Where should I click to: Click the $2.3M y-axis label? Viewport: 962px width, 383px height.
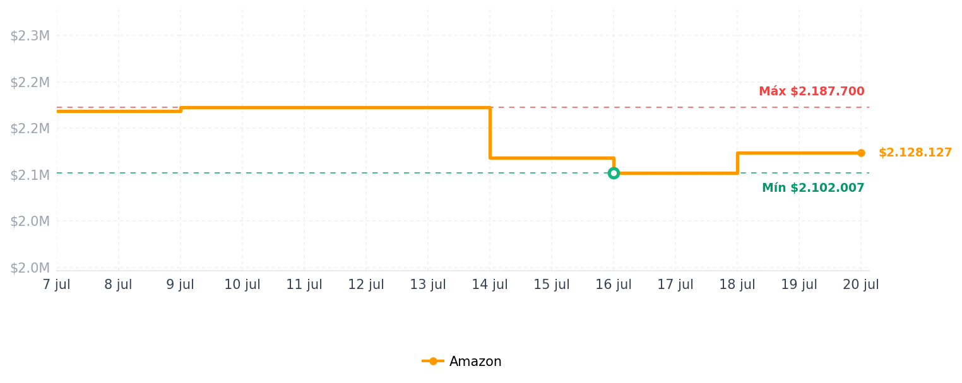tap(30, 36)
